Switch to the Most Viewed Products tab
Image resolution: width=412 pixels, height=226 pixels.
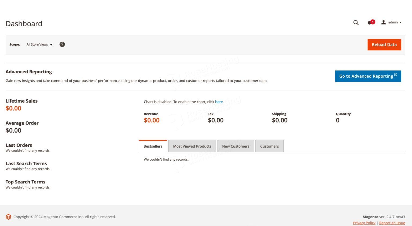pos(192,146)
